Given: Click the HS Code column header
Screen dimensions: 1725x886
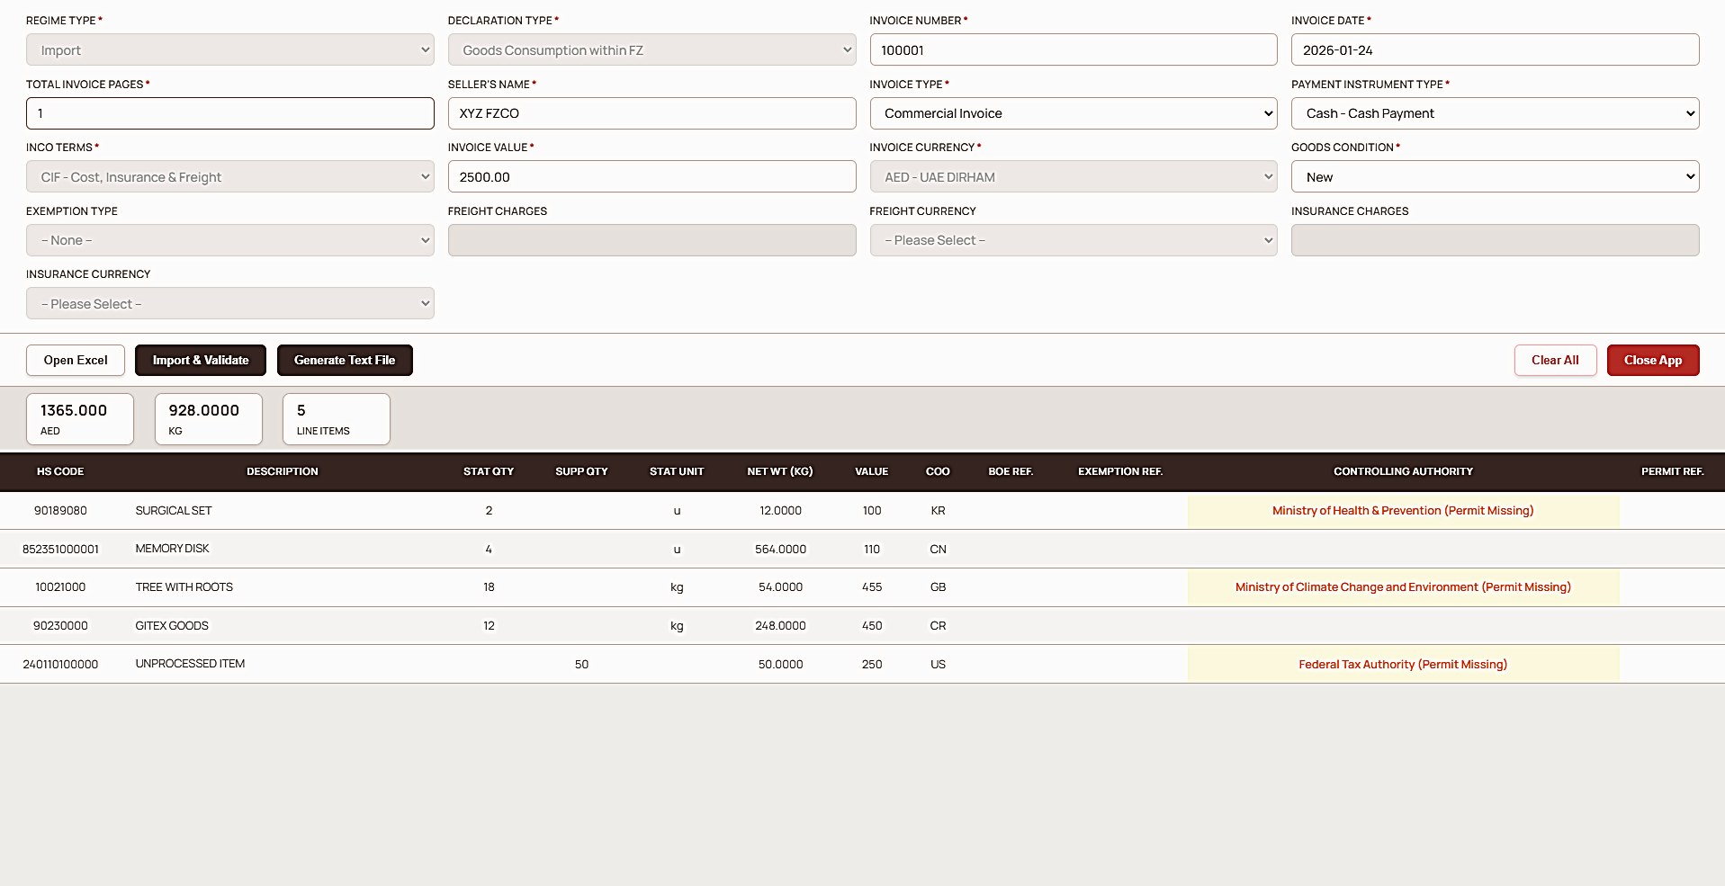Looking at the screenshot, I should (x=60, y=471).
